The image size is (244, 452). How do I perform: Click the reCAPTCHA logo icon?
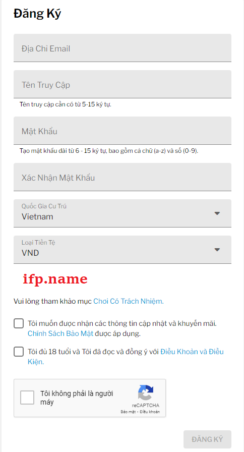[x=146, y=392]
